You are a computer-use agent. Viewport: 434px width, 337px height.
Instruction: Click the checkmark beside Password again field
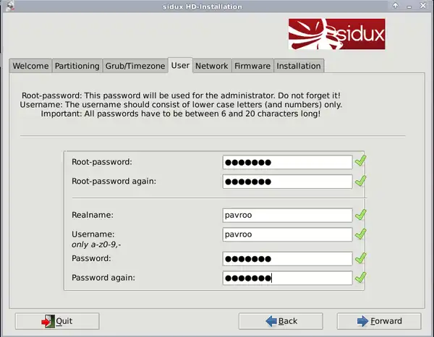click(361, 278)
